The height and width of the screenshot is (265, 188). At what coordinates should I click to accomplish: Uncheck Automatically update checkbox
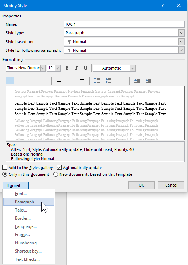pos(59,168)
